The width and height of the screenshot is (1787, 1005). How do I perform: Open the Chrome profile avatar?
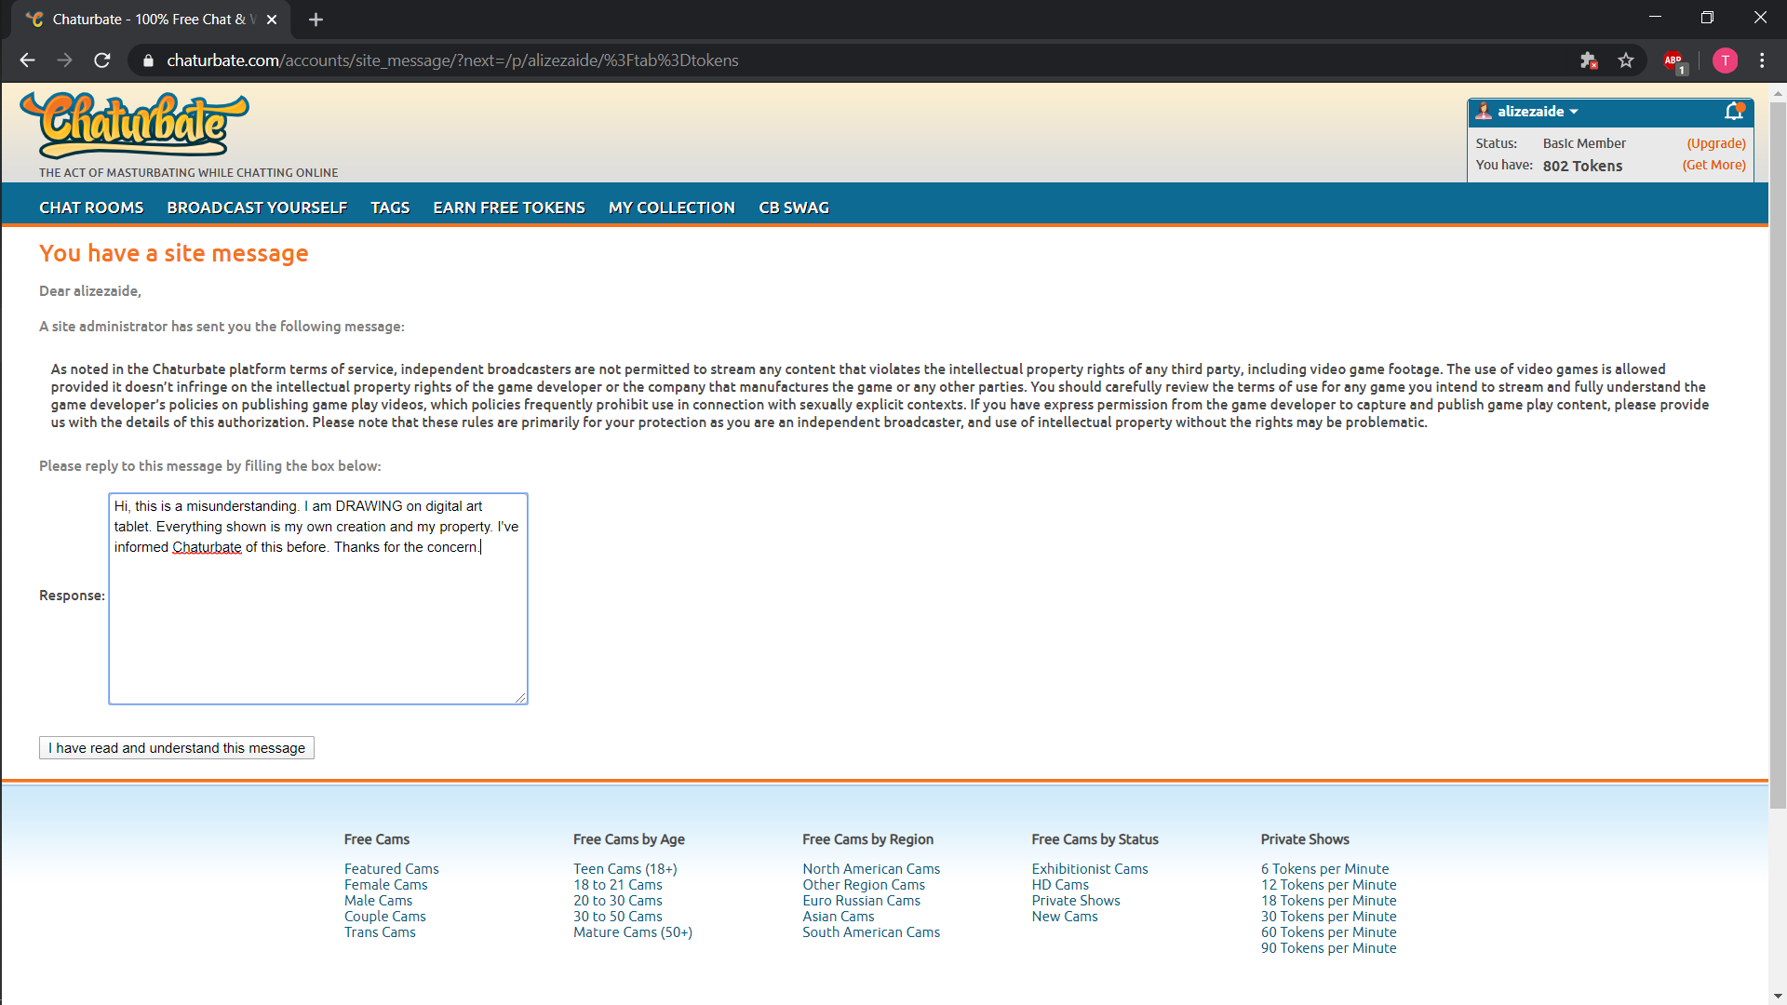click(1725, 60)
